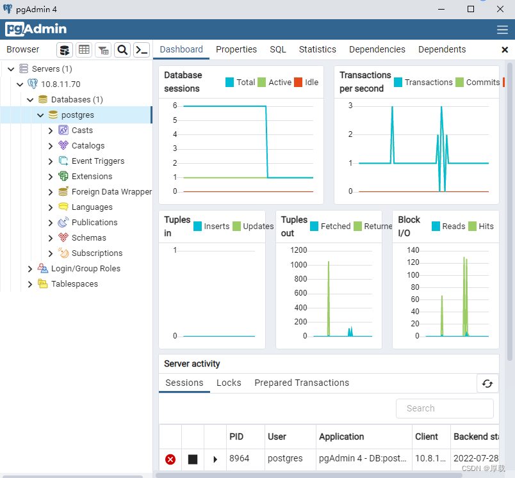Click the pgAdmin logo

pyautogui.click(x=36, y=29)
